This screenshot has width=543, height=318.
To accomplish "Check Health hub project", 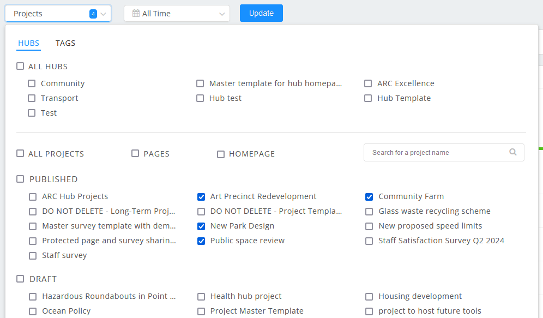I will (201, 297).
